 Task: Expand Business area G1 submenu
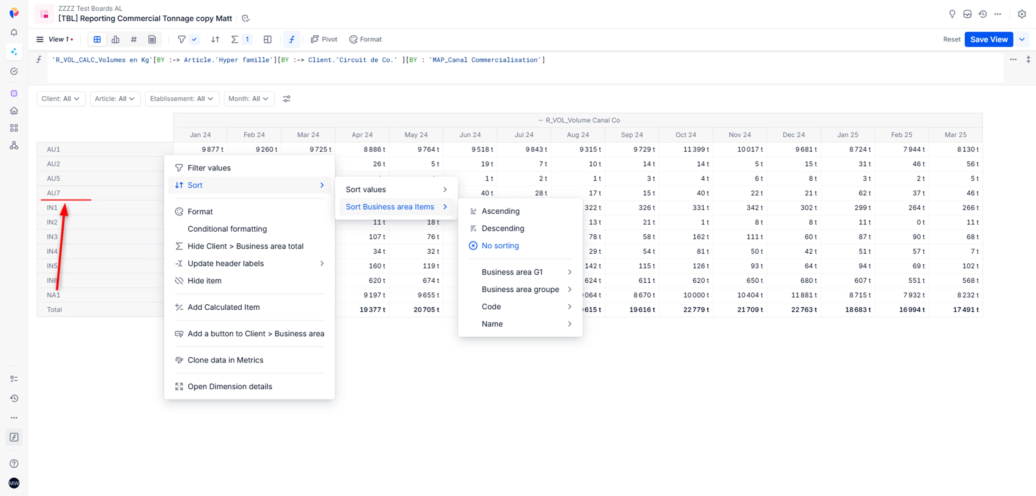tap(520, 272)
